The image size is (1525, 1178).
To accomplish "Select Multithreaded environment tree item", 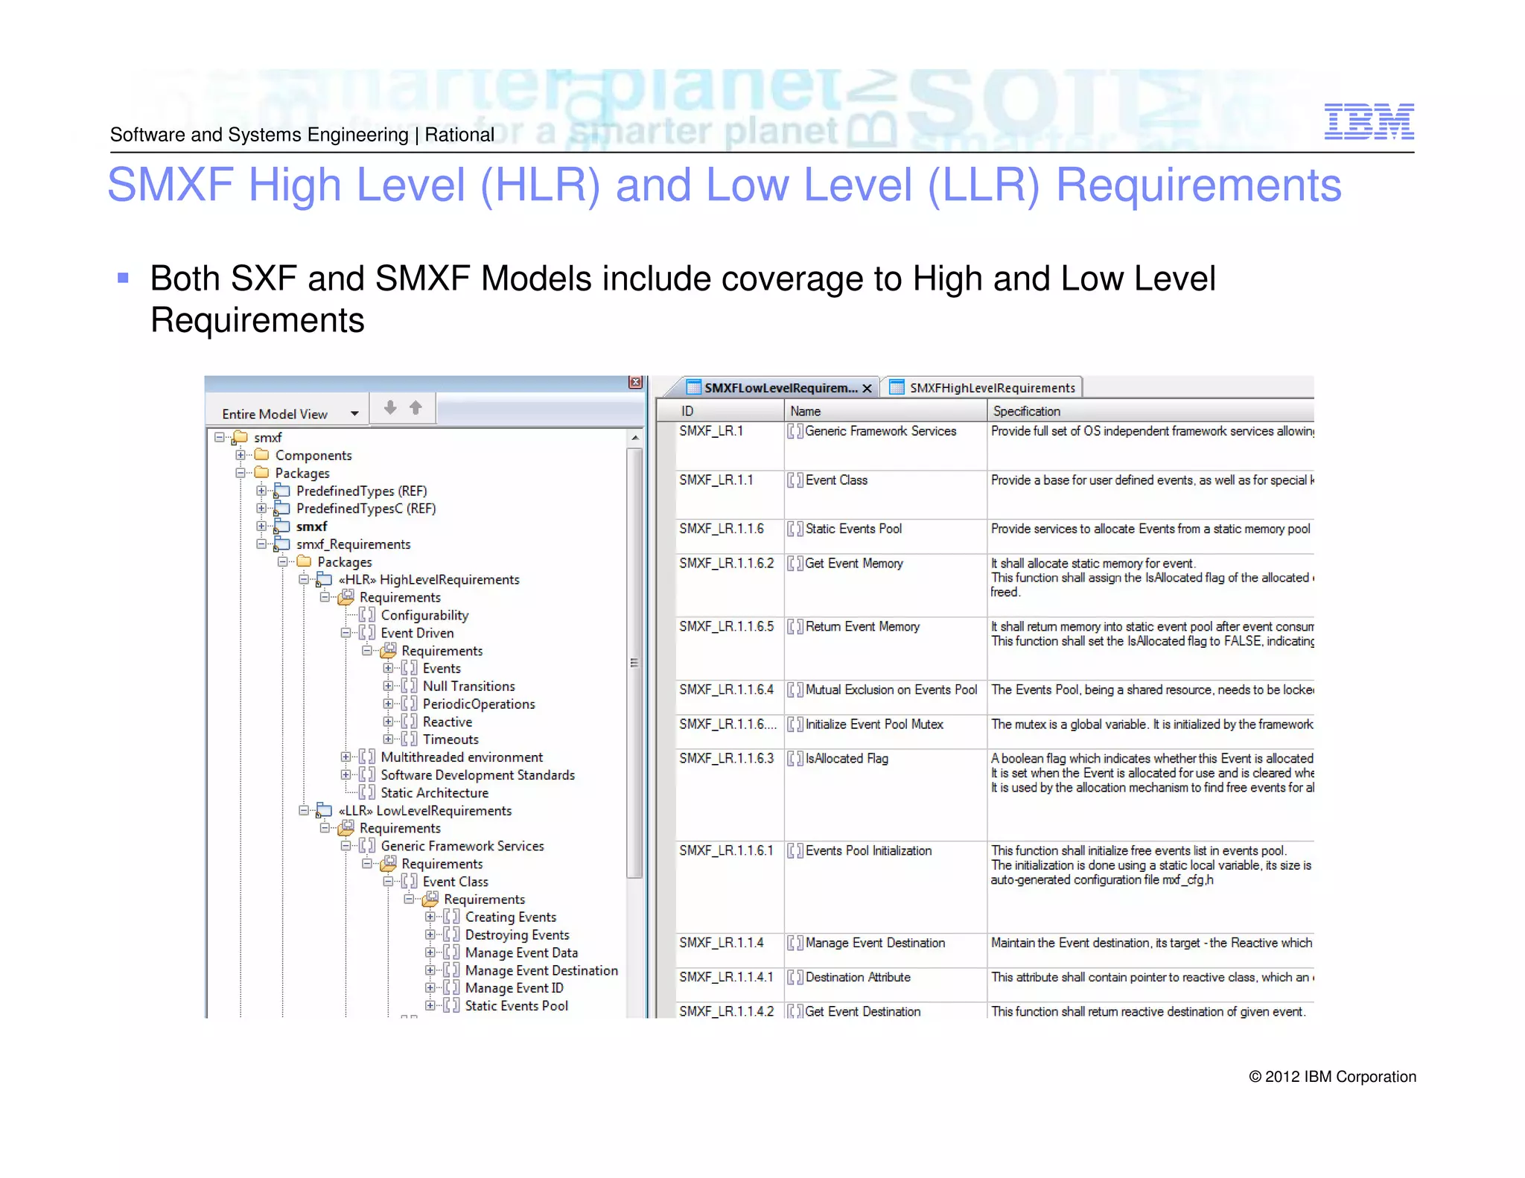I will point(462,757).
